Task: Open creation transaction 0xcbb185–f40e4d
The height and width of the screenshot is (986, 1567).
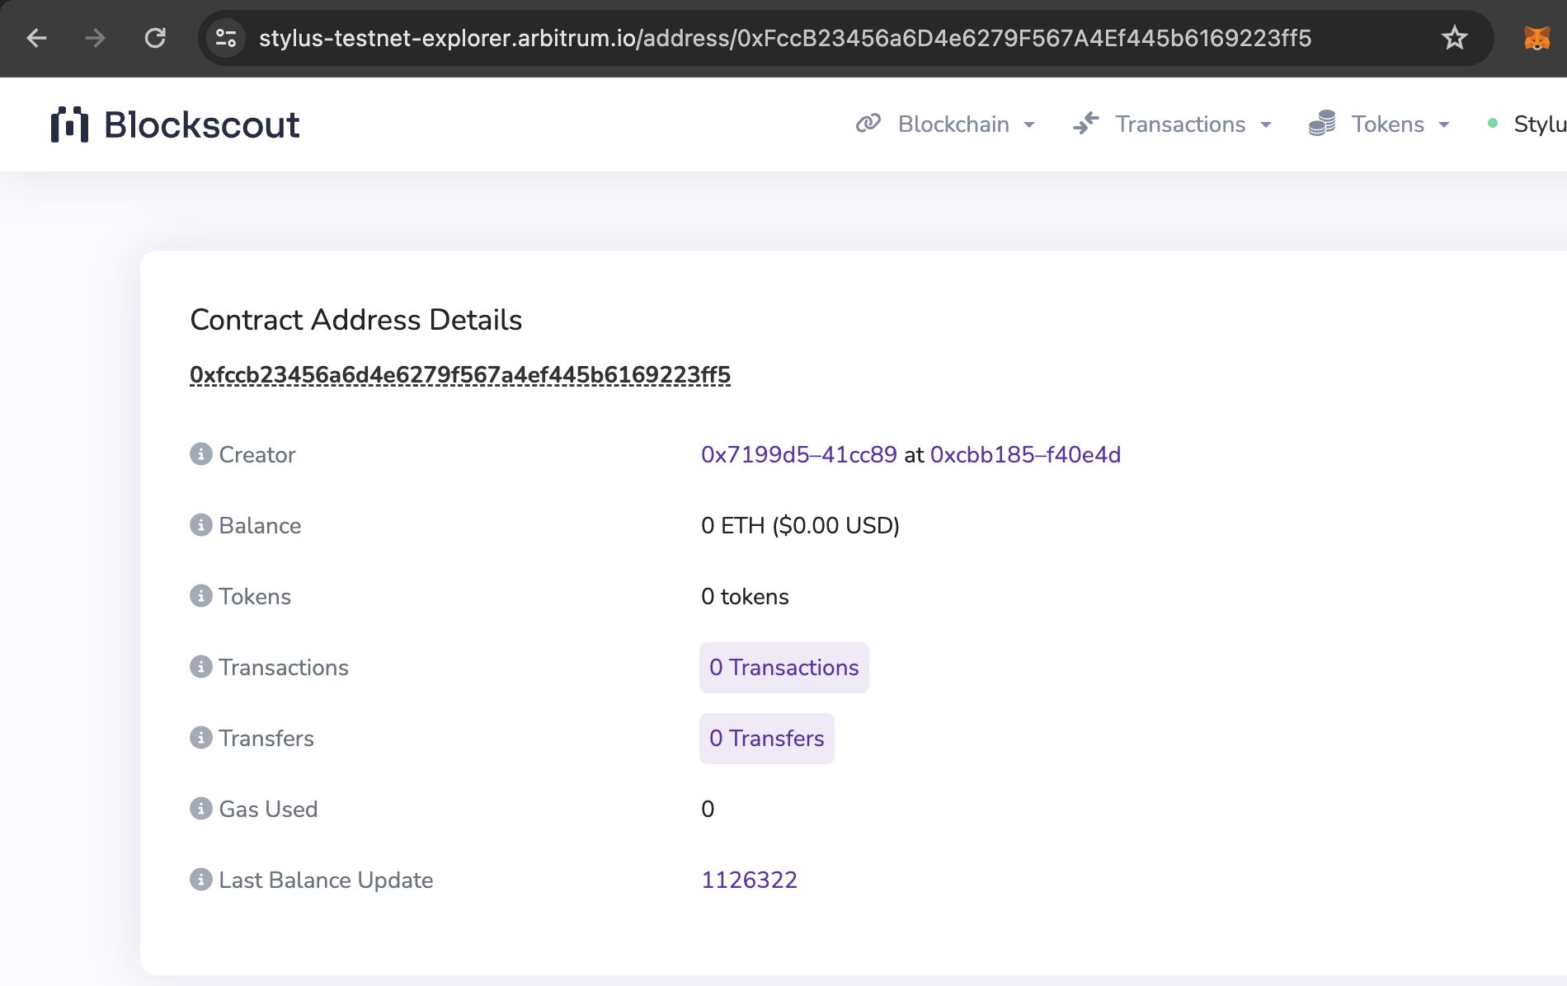Action: click(x=1025, y=454)
